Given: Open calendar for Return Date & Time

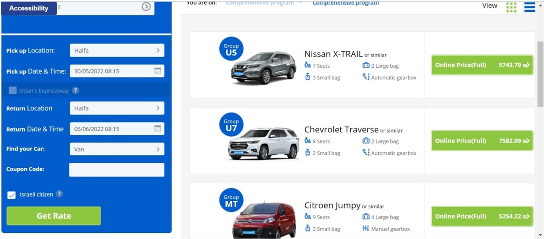Looking at the screenshot, I should pos(158,128).
